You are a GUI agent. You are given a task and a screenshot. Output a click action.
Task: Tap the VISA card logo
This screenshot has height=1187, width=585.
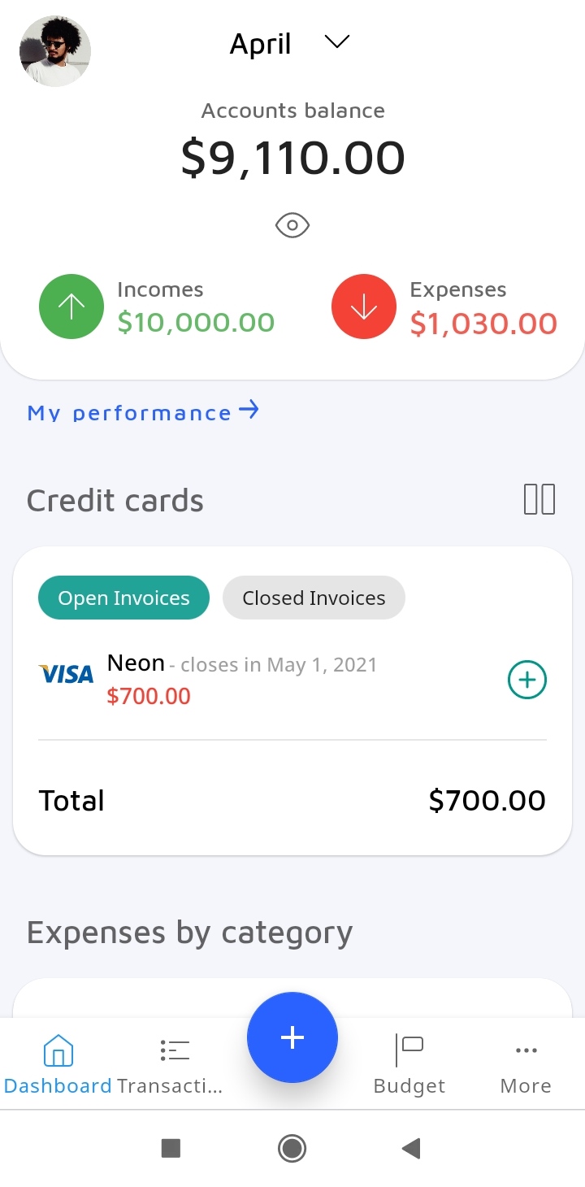click(66, 674)
